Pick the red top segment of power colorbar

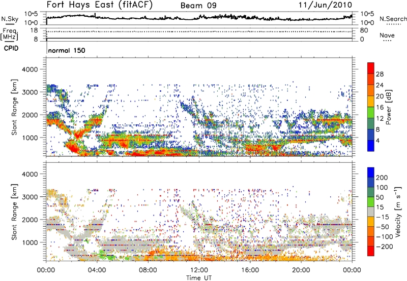point(371,68)
